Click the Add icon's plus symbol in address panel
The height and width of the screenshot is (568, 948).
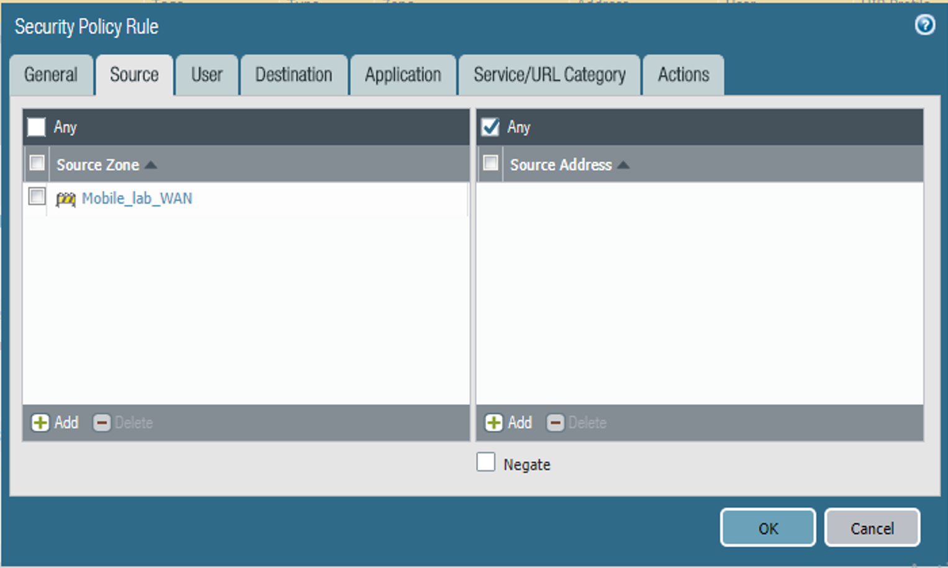pyautogui.click(x=494, y=423)
